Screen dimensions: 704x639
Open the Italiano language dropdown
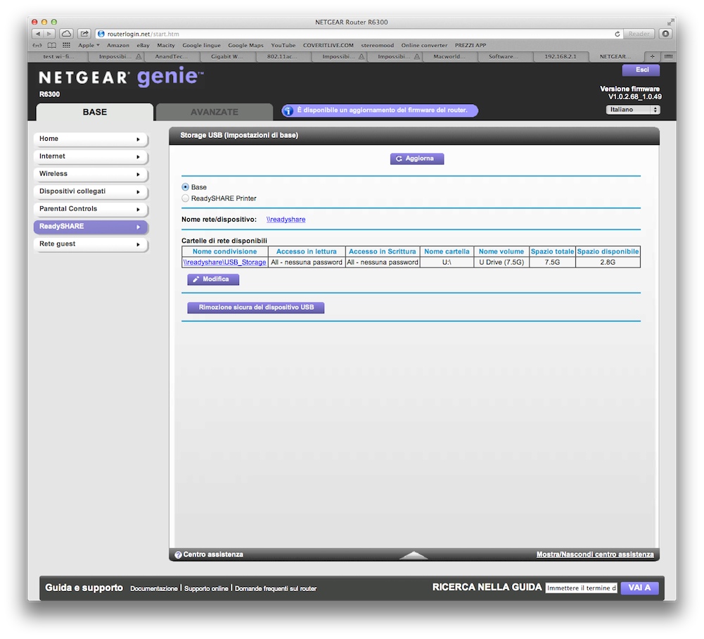(x=632, y=110)
